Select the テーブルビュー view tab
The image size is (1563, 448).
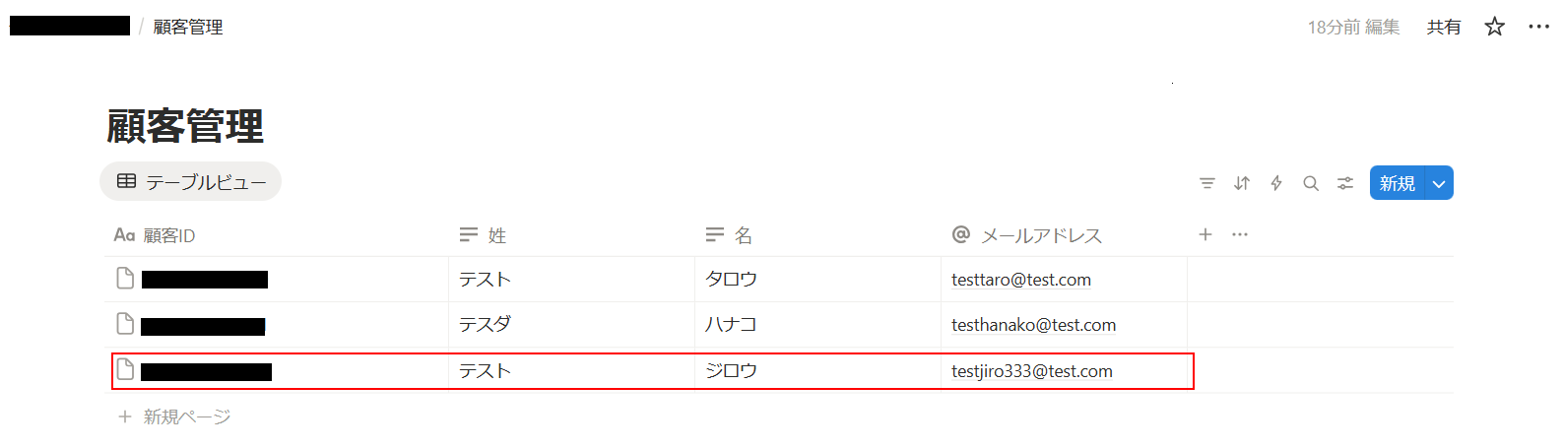[x=191, y=182]
